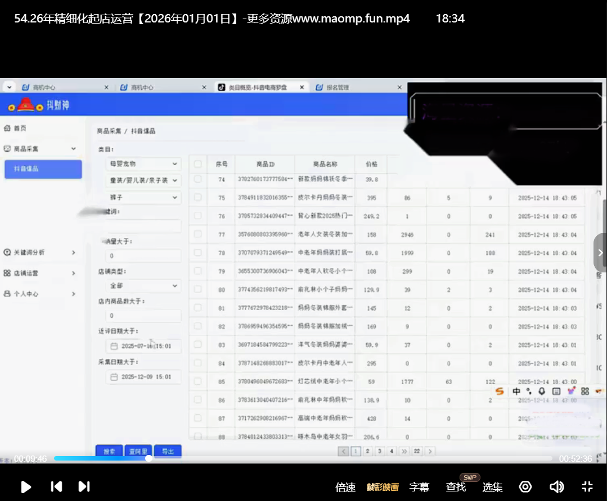607x501 pixels.
Task: Click the circular screenshot icon beside volume
Action: pos(525,486)
